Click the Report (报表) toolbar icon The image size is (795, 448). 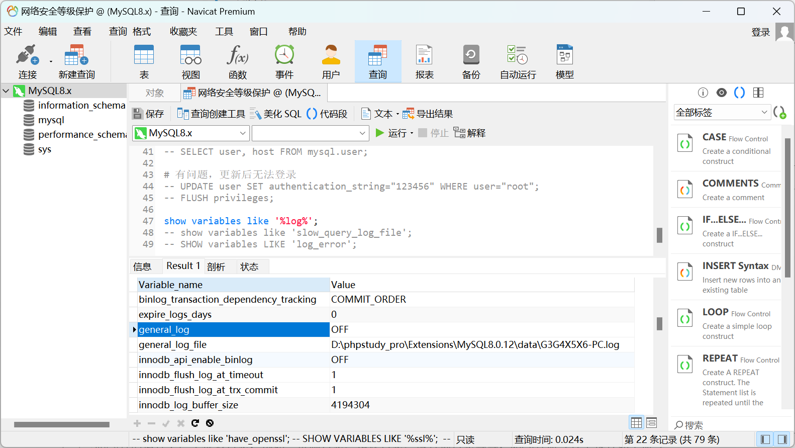coord(424,61)
